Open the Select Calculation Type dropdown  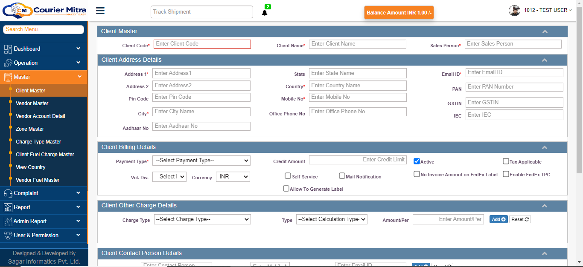332,219
